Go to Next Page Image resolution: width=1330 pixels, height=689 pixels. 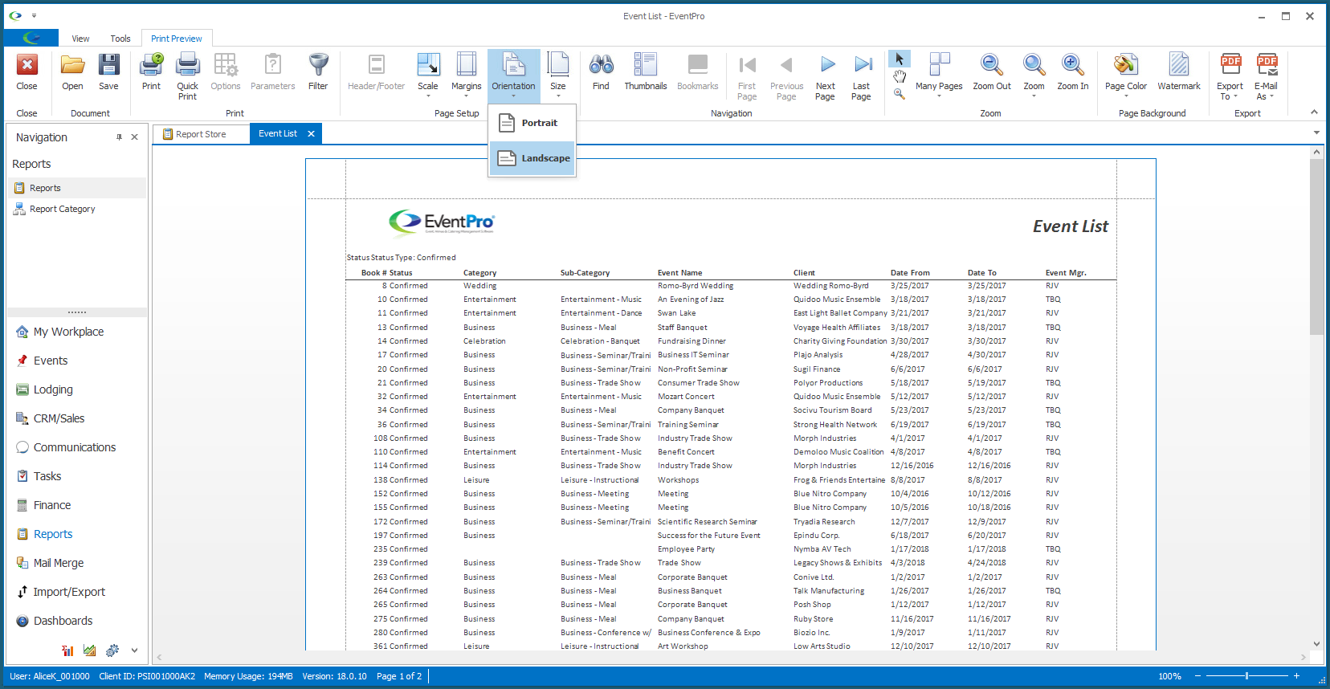click(825, 76)
